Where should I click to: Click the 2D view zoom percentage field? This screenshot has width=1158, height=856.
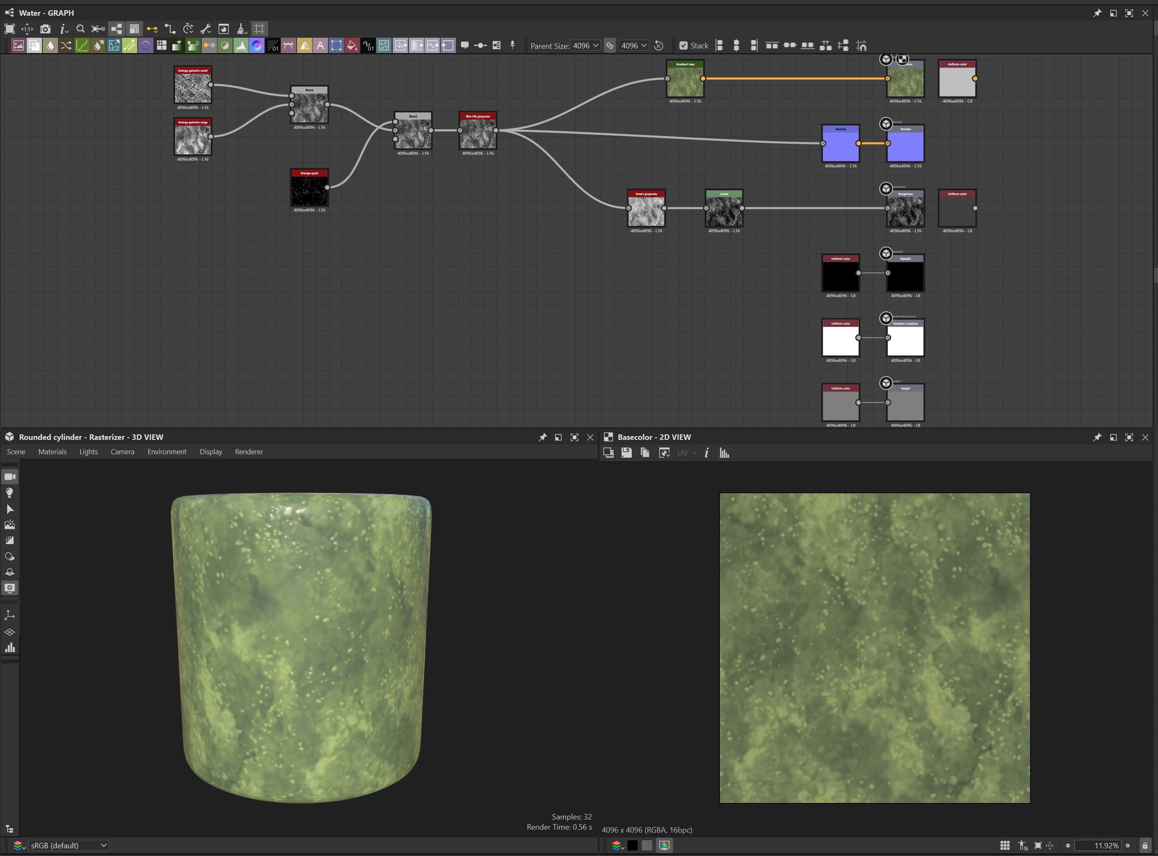(x=1097, y=846)
